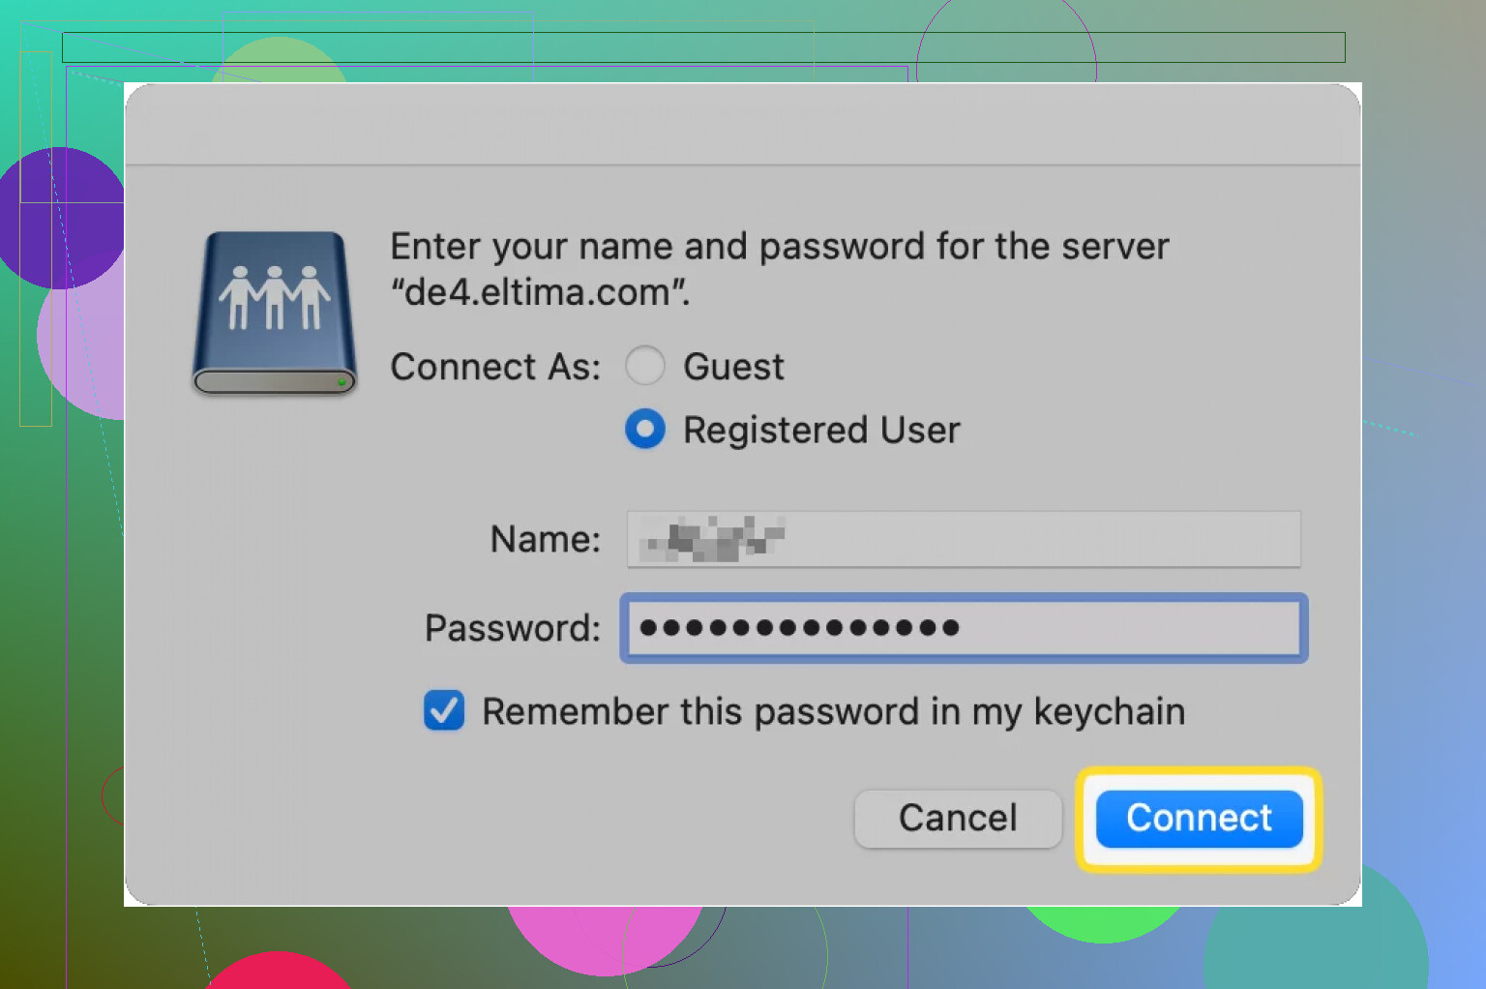Focus the Name input field
This screenshot has height=989, width=1486.
964,539
